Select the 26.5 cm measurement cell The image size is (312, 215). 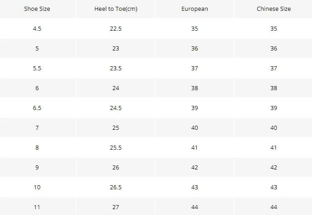click(x=116, y=187)
